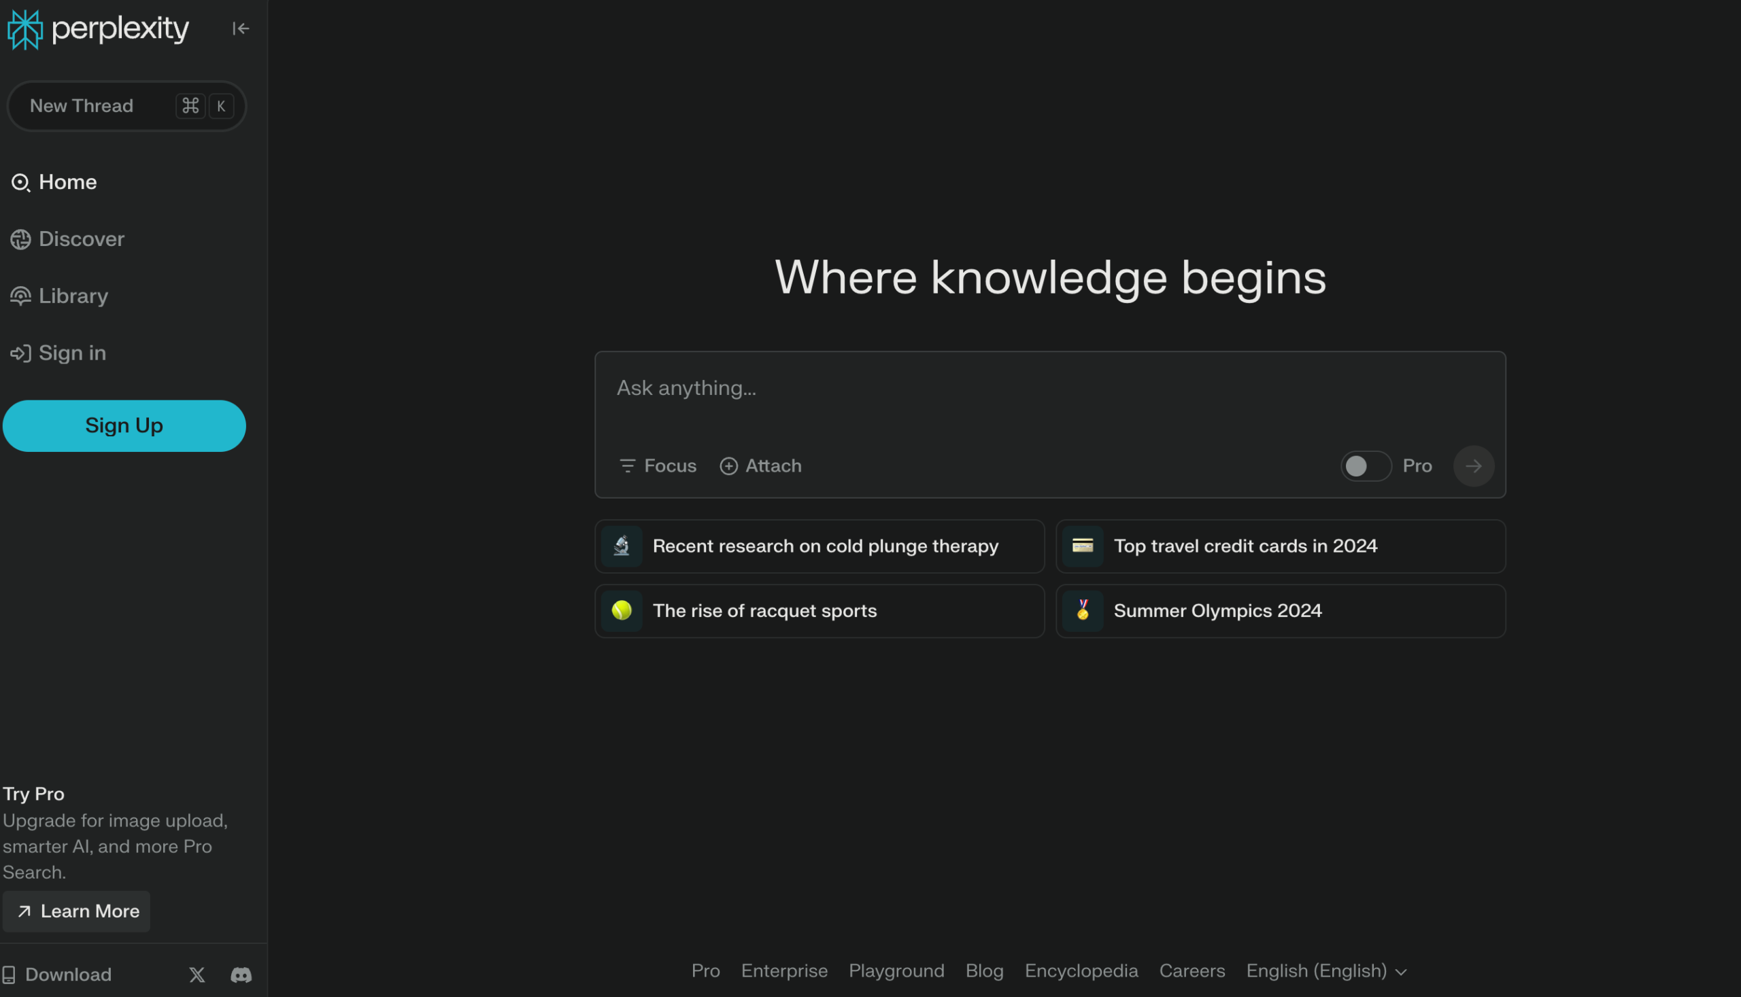
Task: Collapse the sidebar with the arrow icon
Action: coord(241,29)
